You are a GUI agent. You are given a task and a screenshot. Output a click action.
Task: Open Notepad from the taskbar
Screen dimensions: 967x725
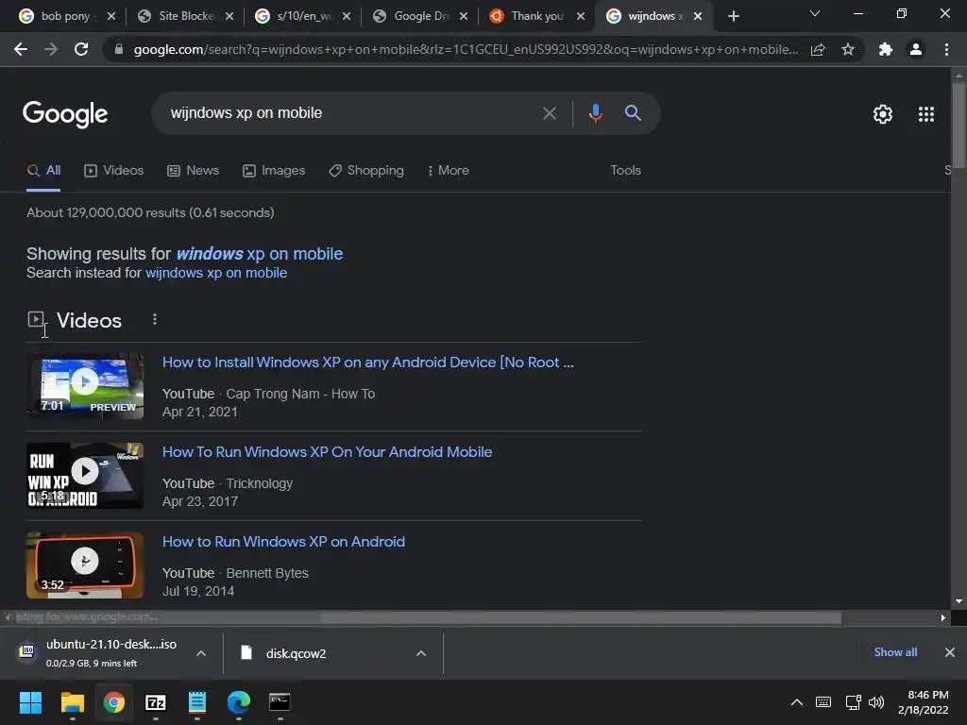[196, 702]
